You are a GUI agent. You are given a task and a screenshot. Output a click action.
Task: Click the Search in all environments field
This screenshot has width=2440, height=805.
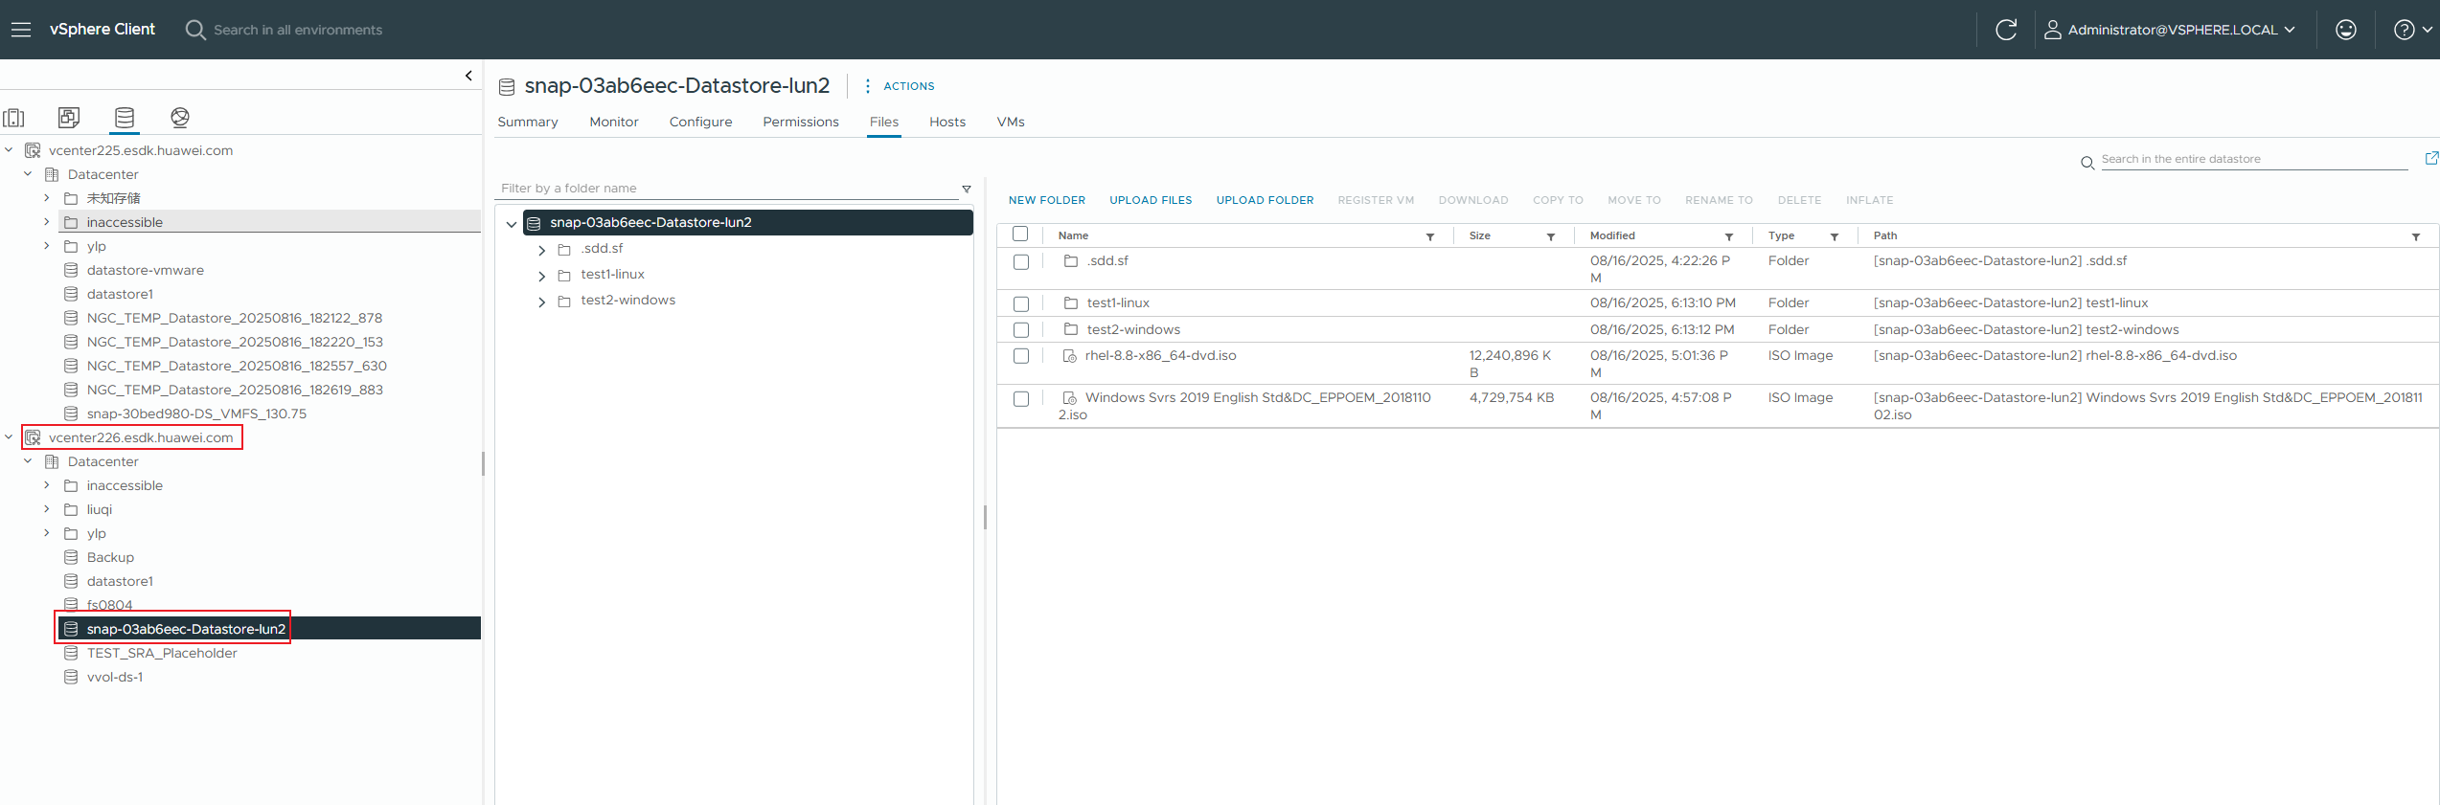click(298, 30)
